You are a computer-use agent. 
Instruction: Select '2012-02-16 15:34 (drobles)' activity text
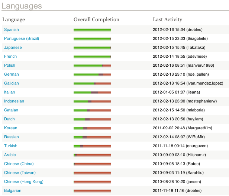(178, 29)
